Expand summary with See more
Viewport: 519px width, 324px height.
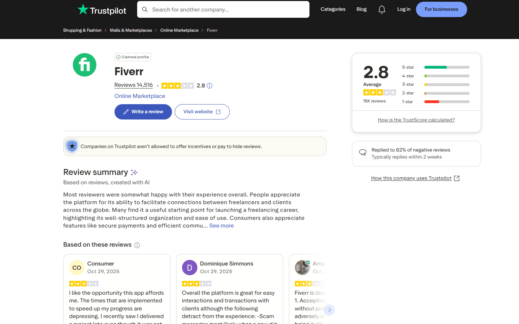pos(221,226)
